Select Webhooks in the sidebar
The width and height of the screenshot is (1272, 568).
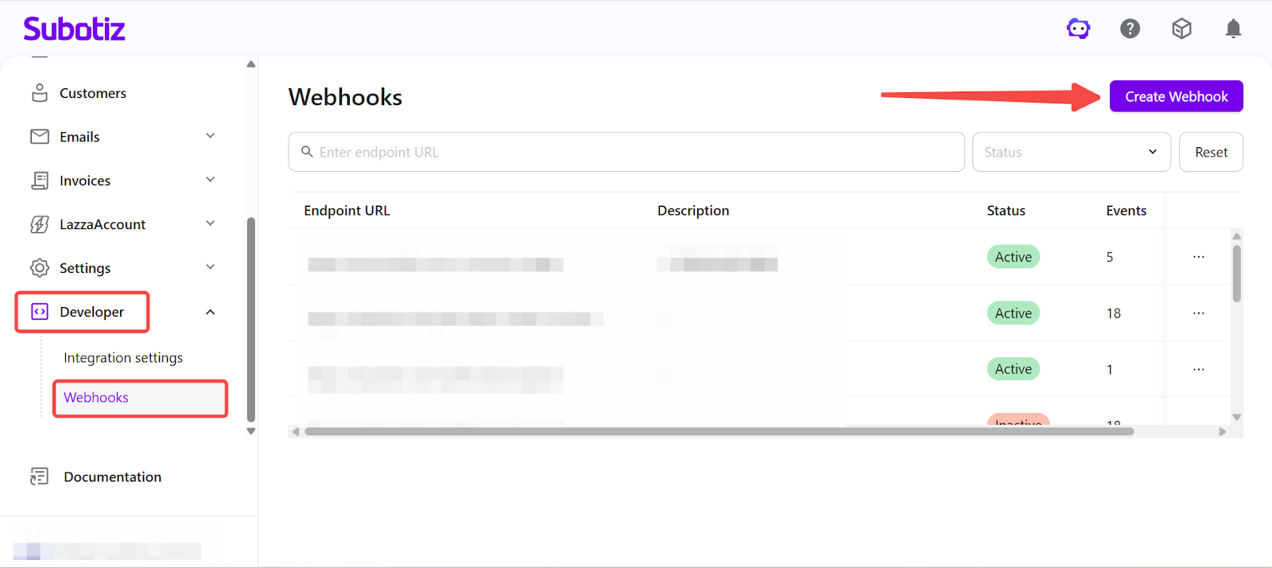tap(96, 398)
